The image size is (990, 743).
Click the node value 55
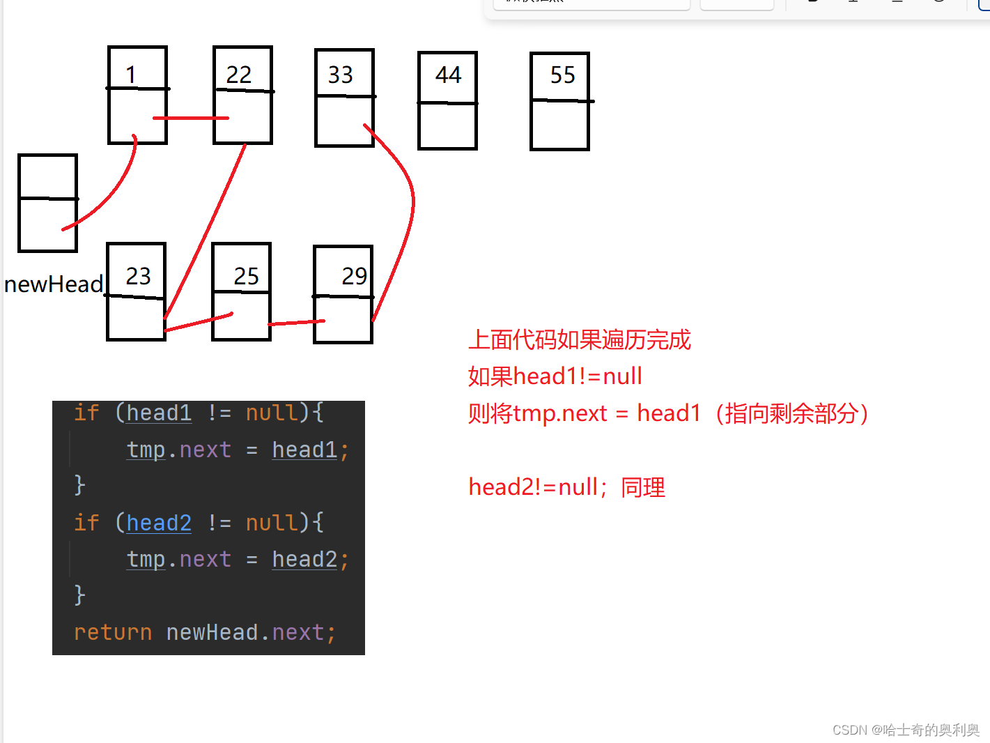click(563, 75)
